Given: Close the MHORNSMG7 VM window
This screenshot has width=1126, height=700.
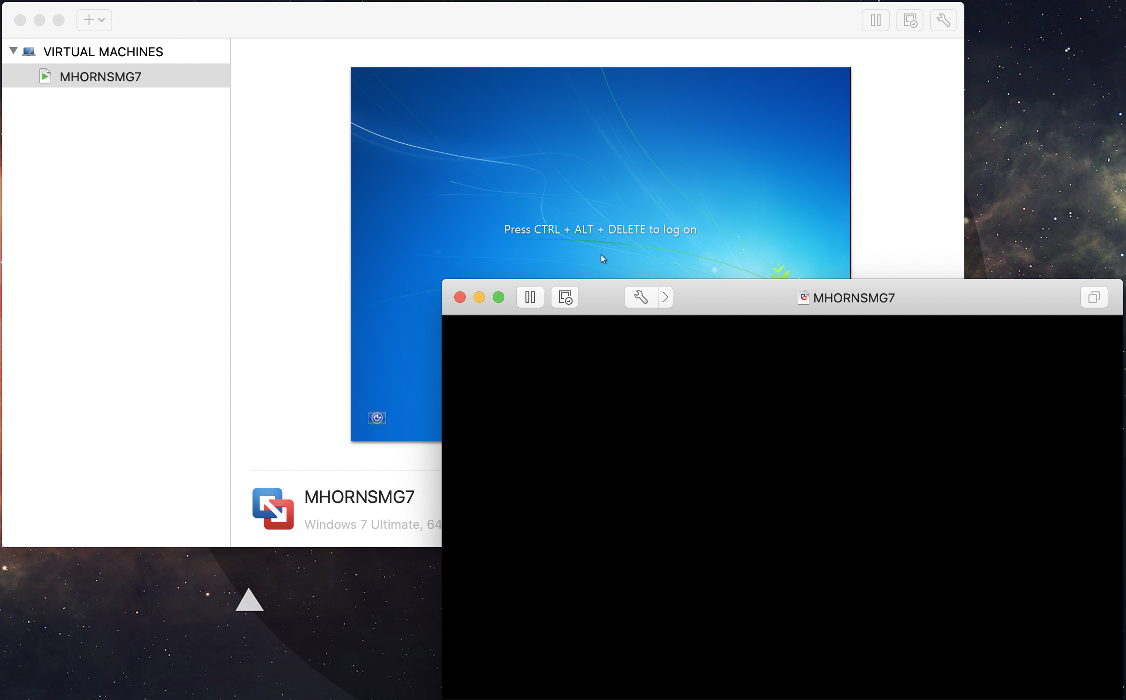Looking at the screenshot, I should click(x=460, y=297).
